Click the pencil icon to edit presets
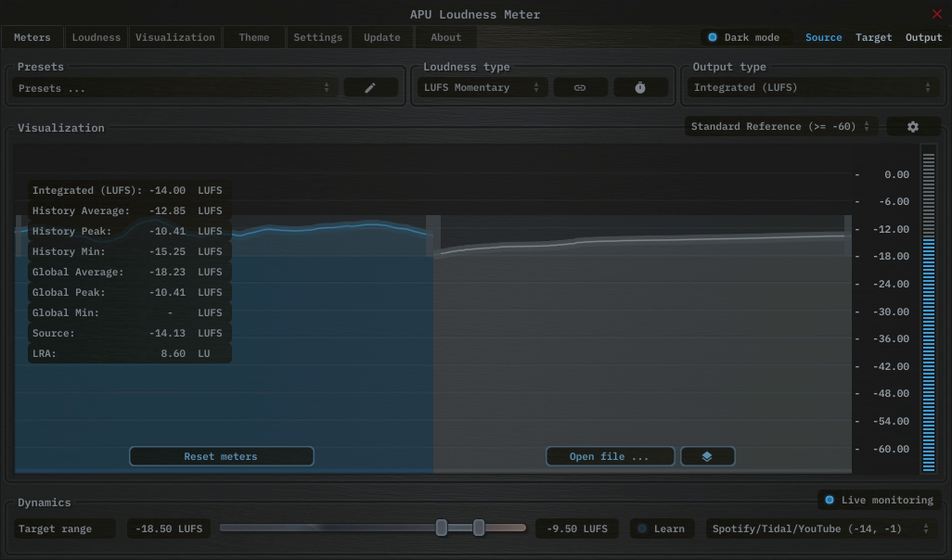The height and width of the screenshot is (560, 952). (x=370, y=86)
